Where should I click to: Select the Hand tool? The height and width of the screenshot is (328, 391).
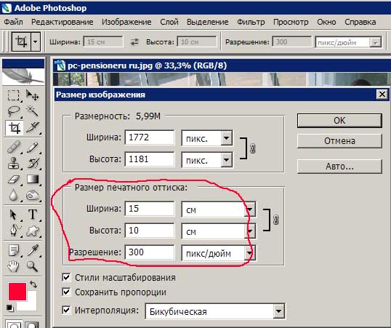pos(13,266)
